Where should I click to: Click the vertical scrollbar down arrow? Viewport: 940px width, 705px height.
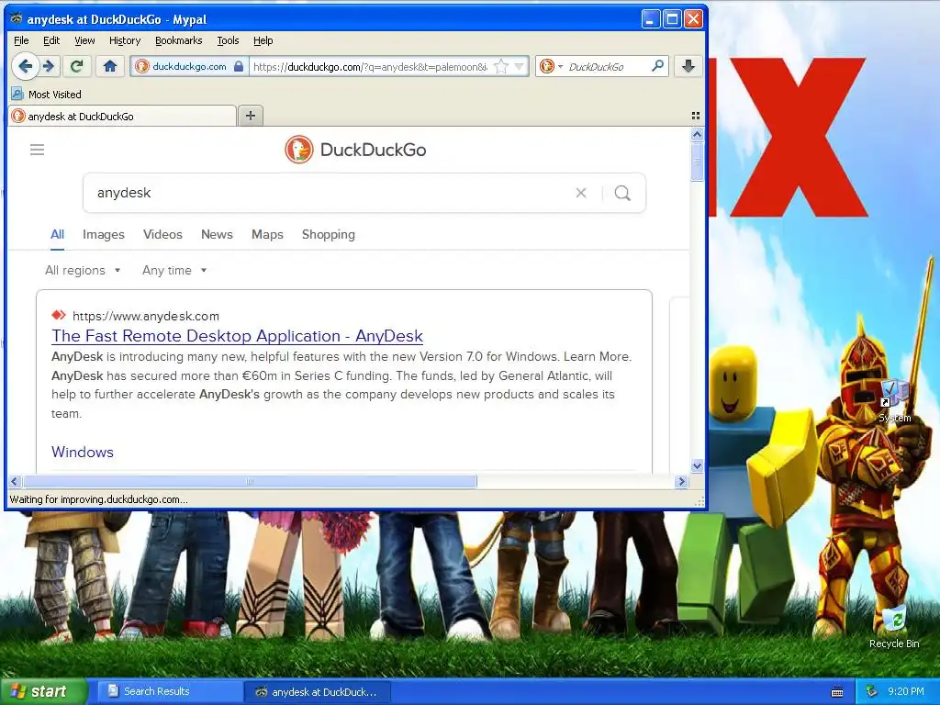(697, 465)
